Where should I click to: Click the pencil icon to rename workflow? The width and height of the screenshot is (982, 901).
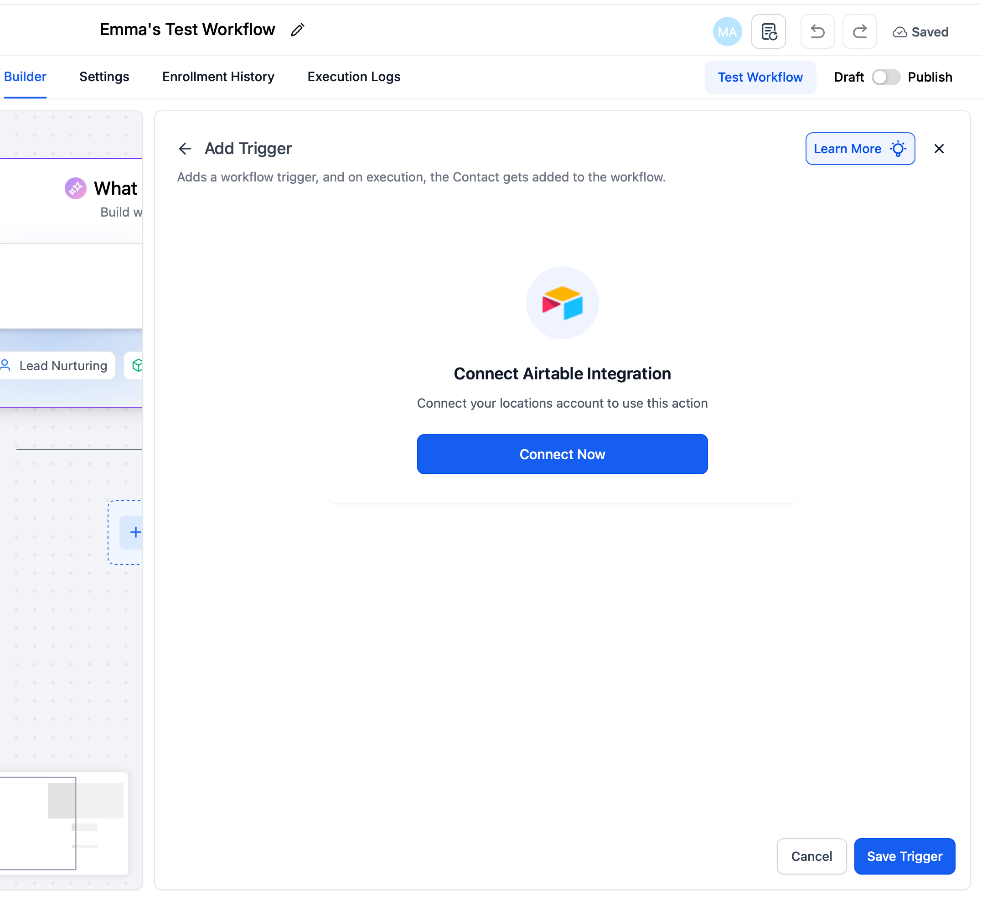coord(297,30)
